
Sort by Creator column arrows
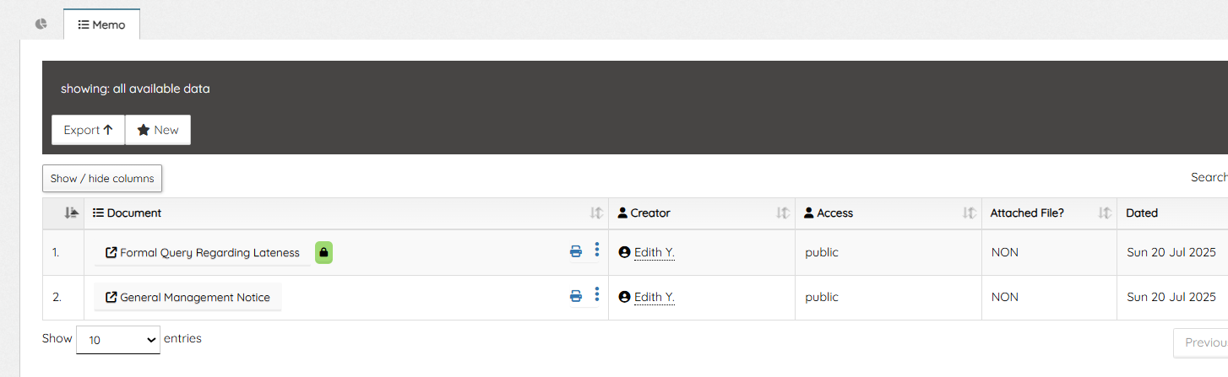[x=783, y=213]
